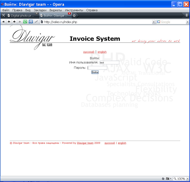190x182 pixels.
Task: Open the zoom level dropdown arrow
Action: pos(188,179)
